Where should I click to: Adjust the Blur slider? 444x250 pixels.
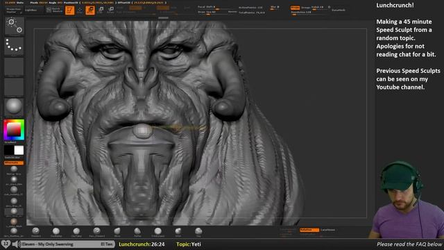tap(275, 8)
